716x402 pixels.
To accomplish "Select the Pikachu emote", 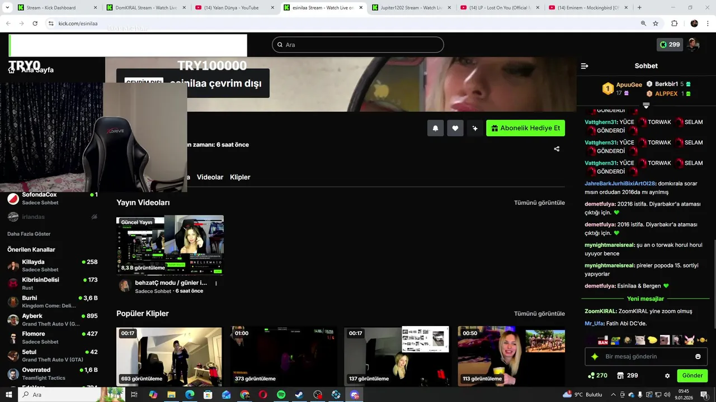I will click(689, 340).
